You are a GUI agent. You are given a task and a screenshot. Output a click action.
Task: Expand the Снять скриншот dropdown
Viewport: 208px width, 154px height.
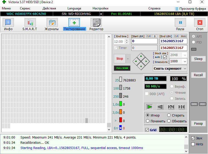tap(185, 69)
